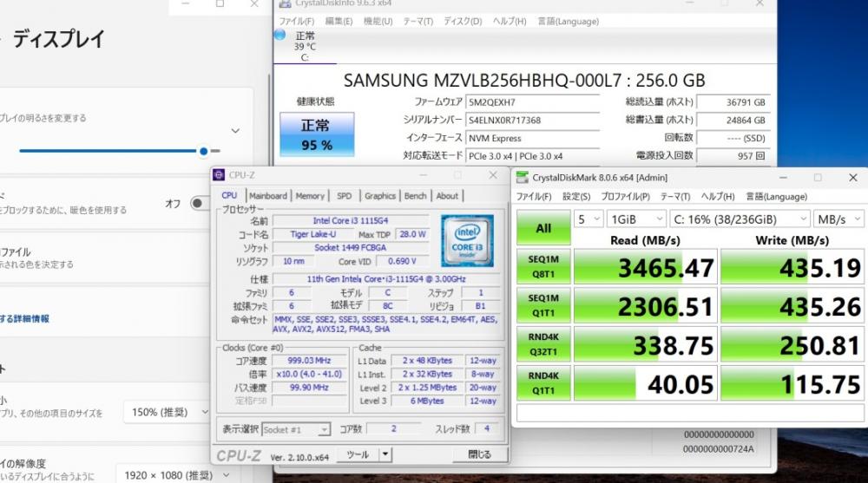Switch to the SPD tab in CPU-Z

tap(345, 196)
